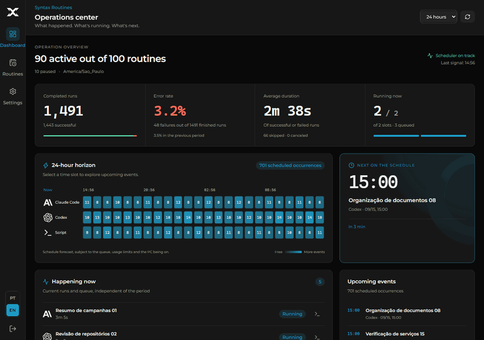Click the Anthropic icon on Resumo de campanhas 01

pos(47,314)
